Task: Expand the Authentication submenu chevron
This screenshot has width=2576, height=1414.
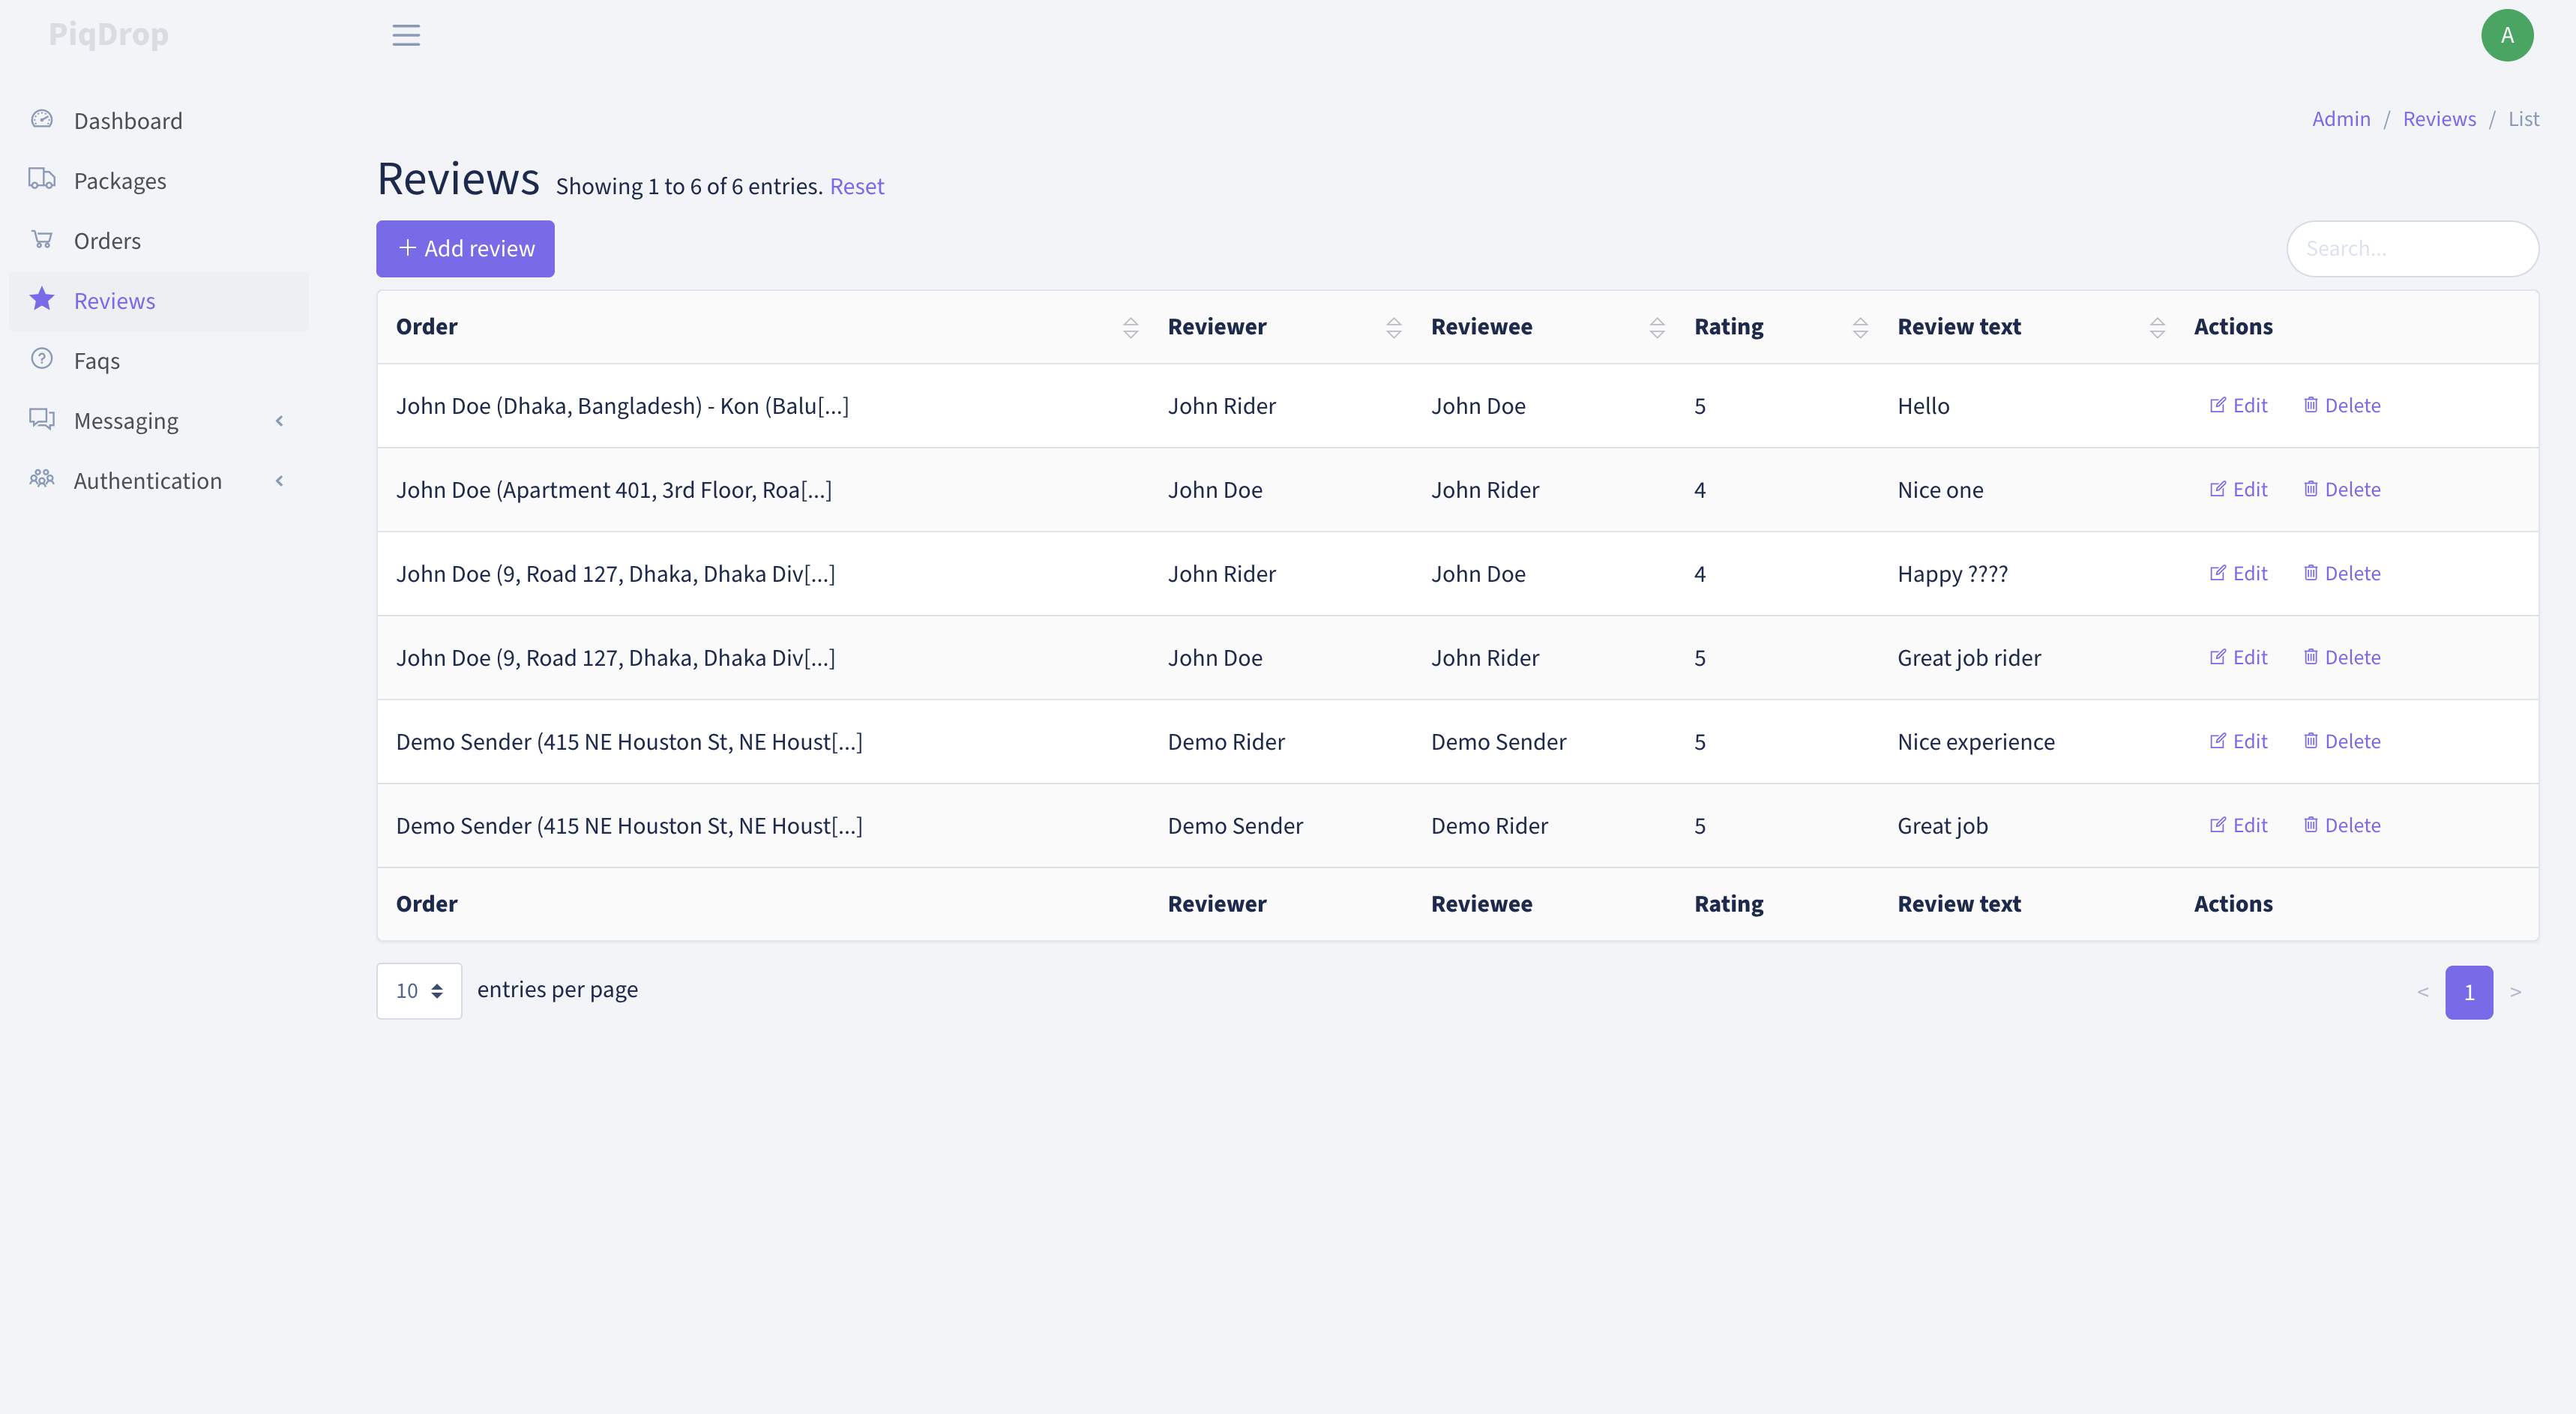Action: click(280, 481)
